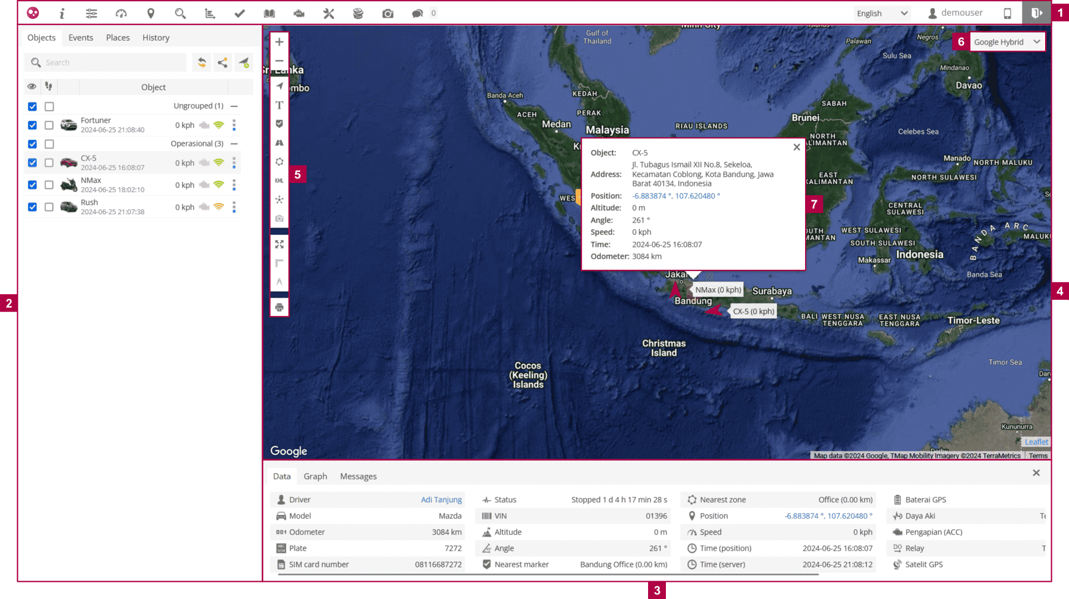Click the Adi Tanjung driver link
This screenshot has width=1069, height=599.
[x=441, y=500]
